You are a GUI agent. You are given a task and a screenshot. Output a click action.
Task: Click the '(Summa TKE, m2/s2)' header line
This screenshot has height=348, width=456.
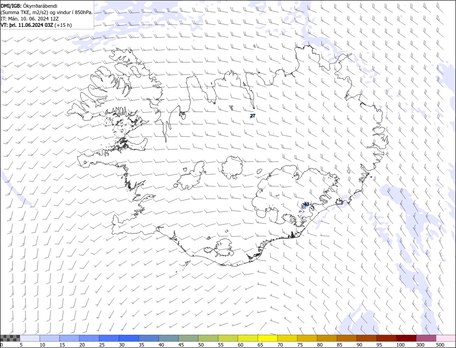pyautogui.click(x=47, y=12)
